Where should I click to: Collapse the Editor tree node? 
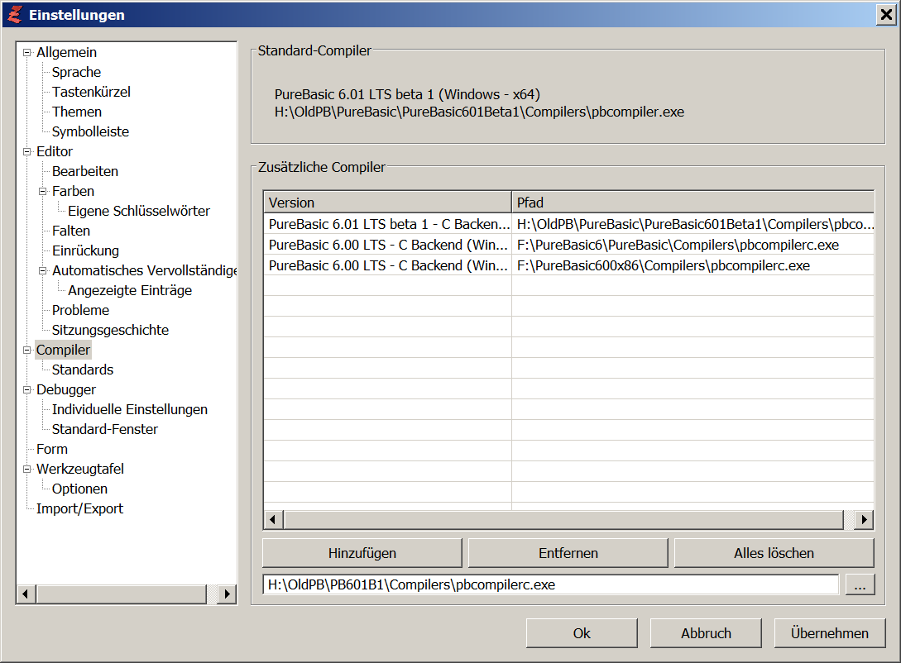(x=26, y=151)
